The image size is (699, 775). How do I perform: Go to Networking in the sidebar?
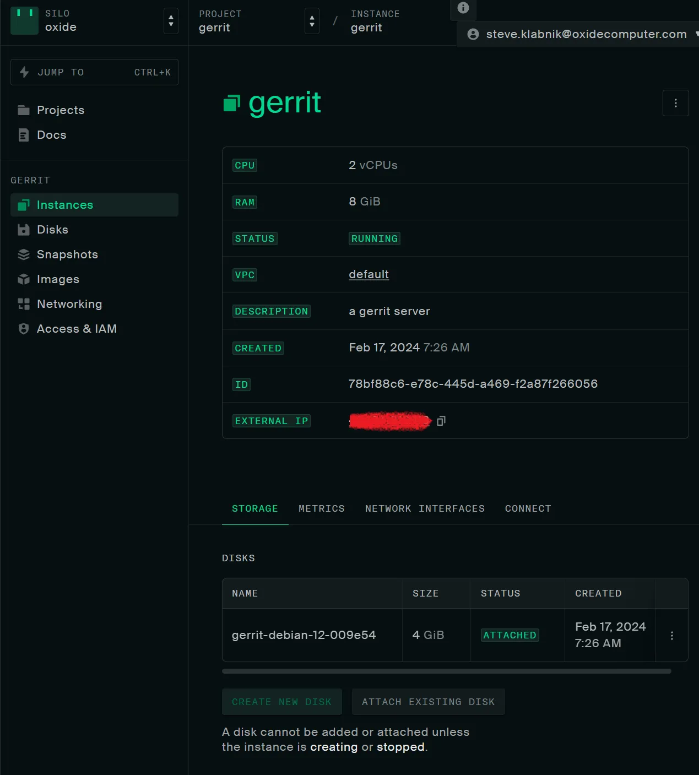coord(94,304)
